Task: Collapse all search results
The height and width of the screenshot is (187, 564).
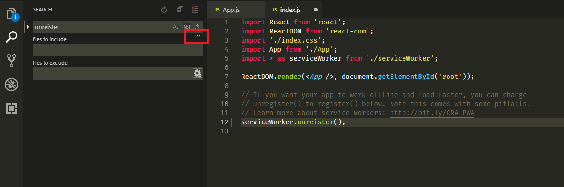Action: click(x=180, y=10)
